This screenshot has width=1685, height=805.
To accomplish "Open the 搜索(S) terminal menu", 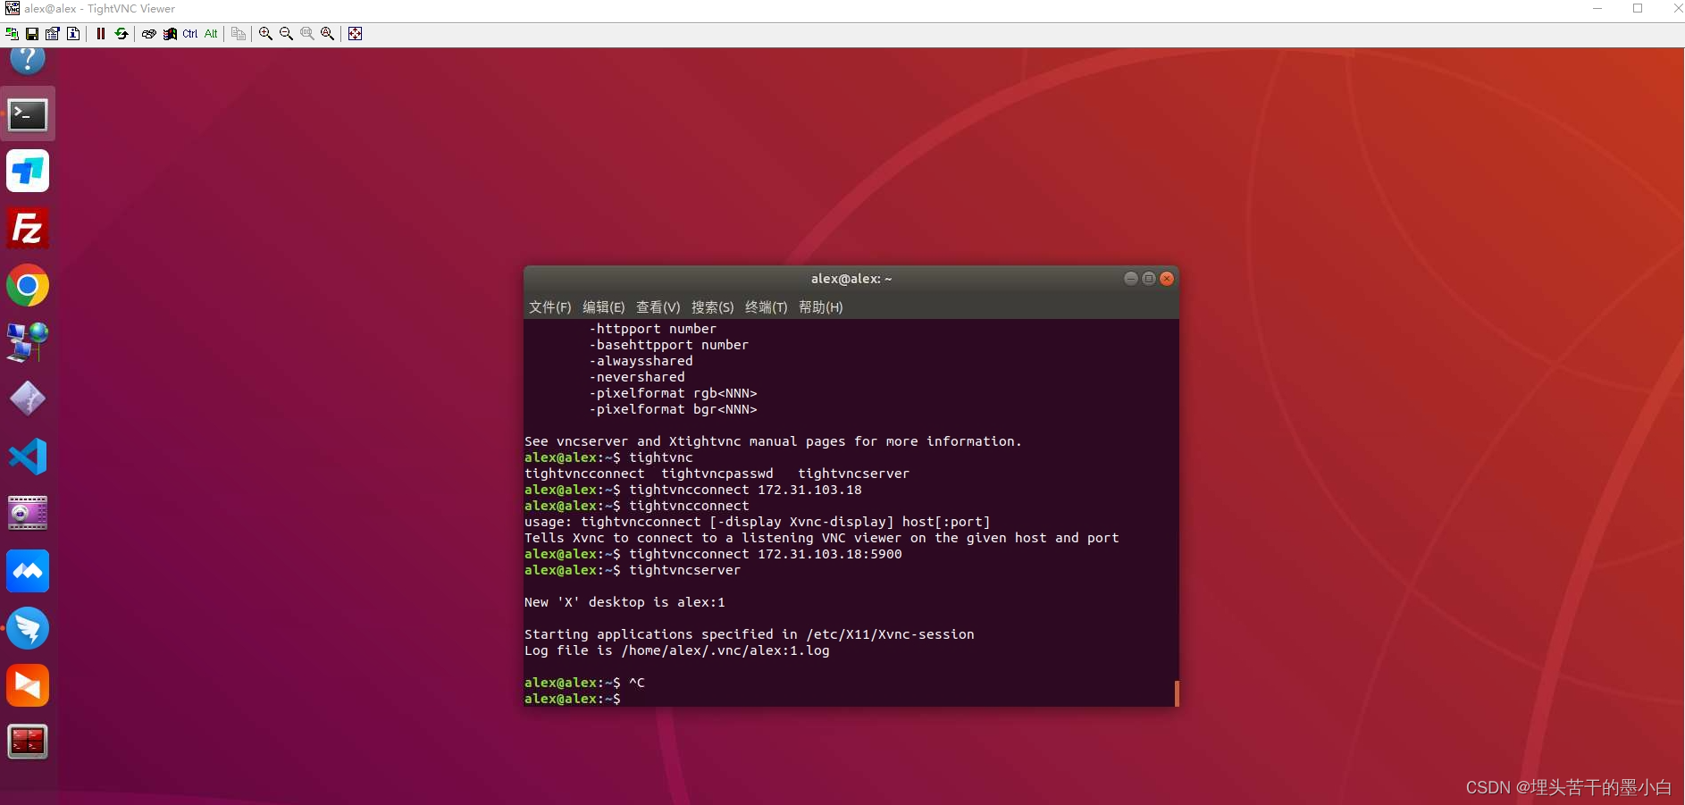I will pyautogui.click(x=712, y=307).
